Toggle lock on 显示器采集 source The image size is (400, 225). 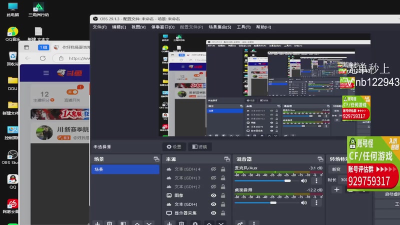223,213
